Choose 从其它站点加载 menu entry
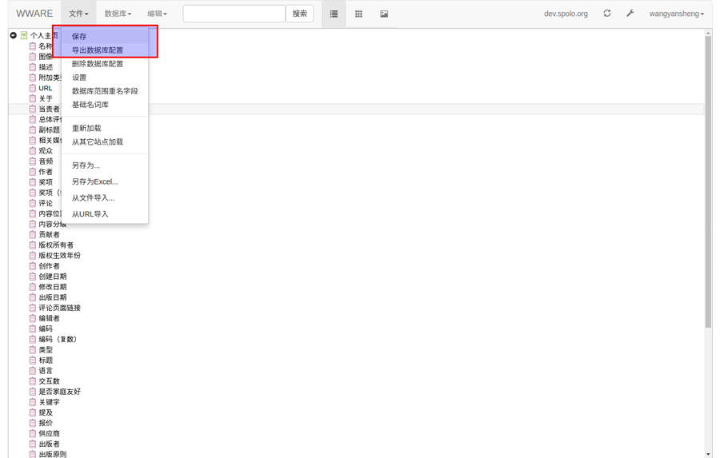720x458 pixels. [x=98, y=141]
